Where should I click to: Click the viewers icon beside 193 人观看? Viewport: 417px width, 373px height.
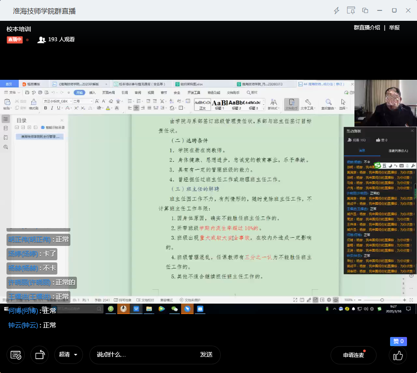pos(42,39)
